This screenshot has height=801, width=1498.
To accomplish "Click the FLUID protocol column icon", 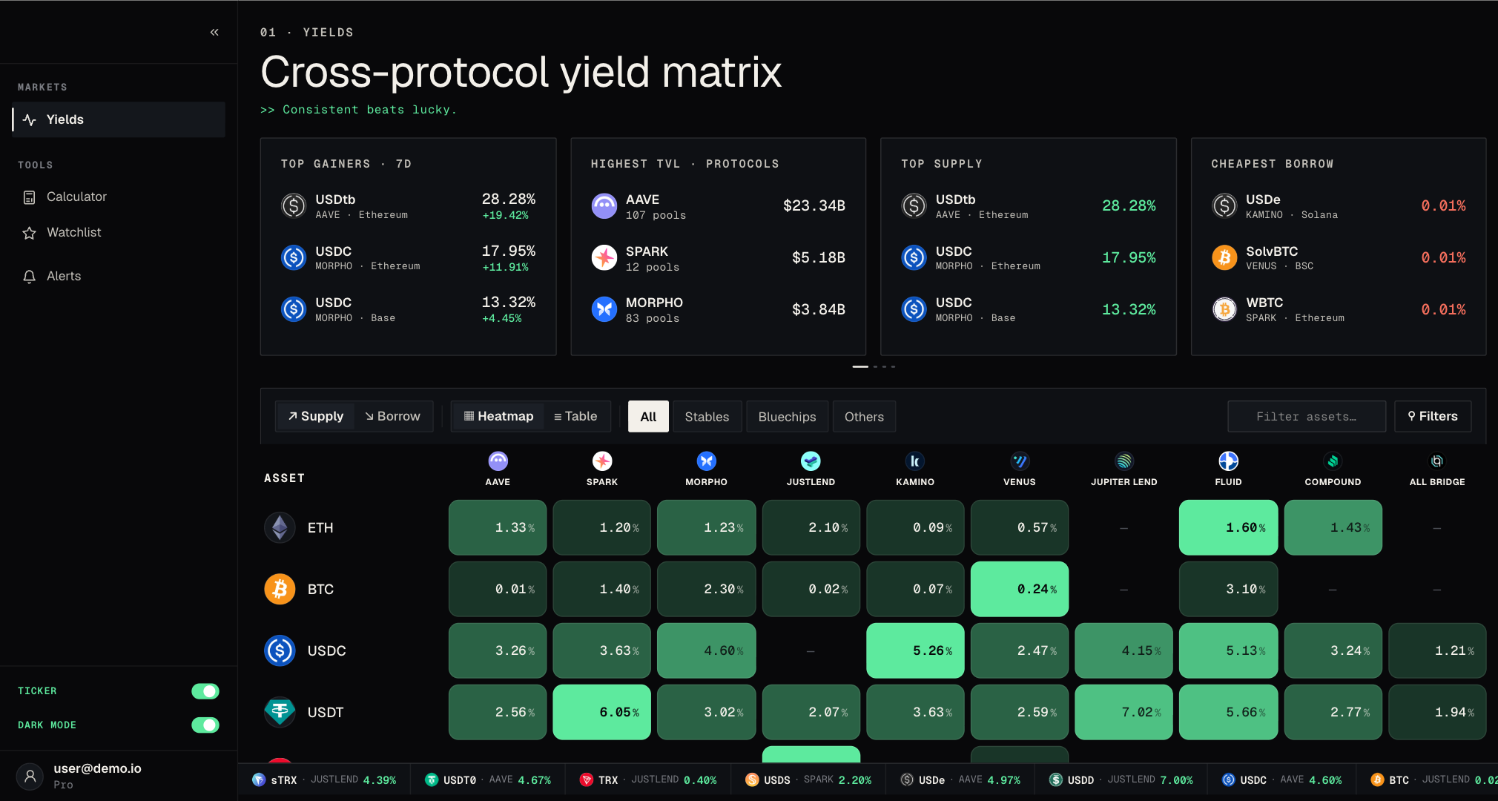I will click(1229, 461).
